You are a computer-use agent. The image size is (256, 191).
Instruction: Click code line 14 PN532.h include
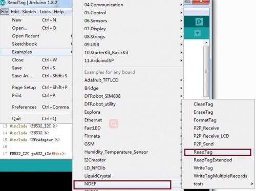[x=29, y=133]
